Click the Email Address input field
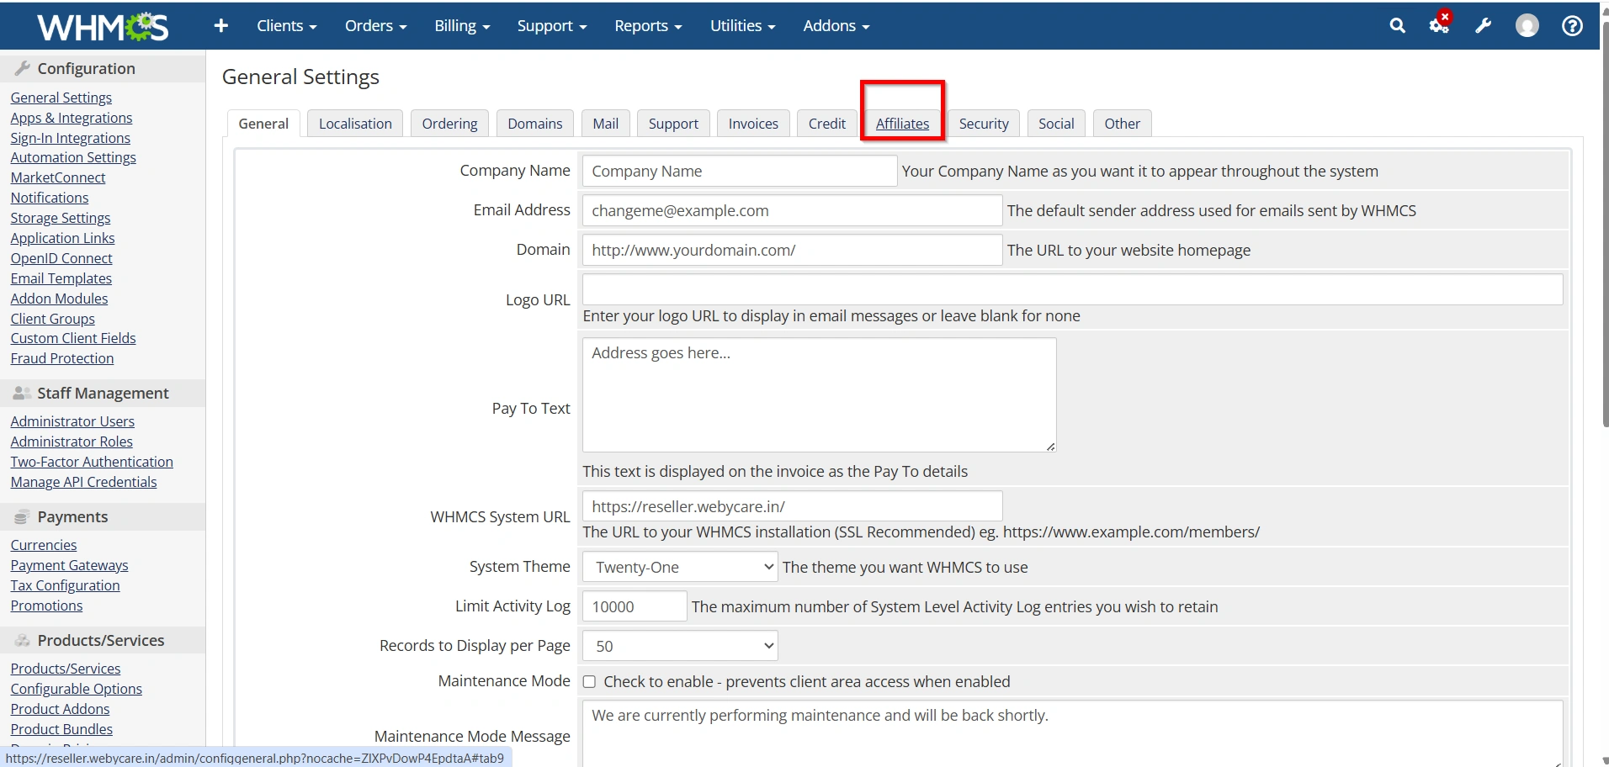The image size is (1609, 767). [x=792, y=211]
